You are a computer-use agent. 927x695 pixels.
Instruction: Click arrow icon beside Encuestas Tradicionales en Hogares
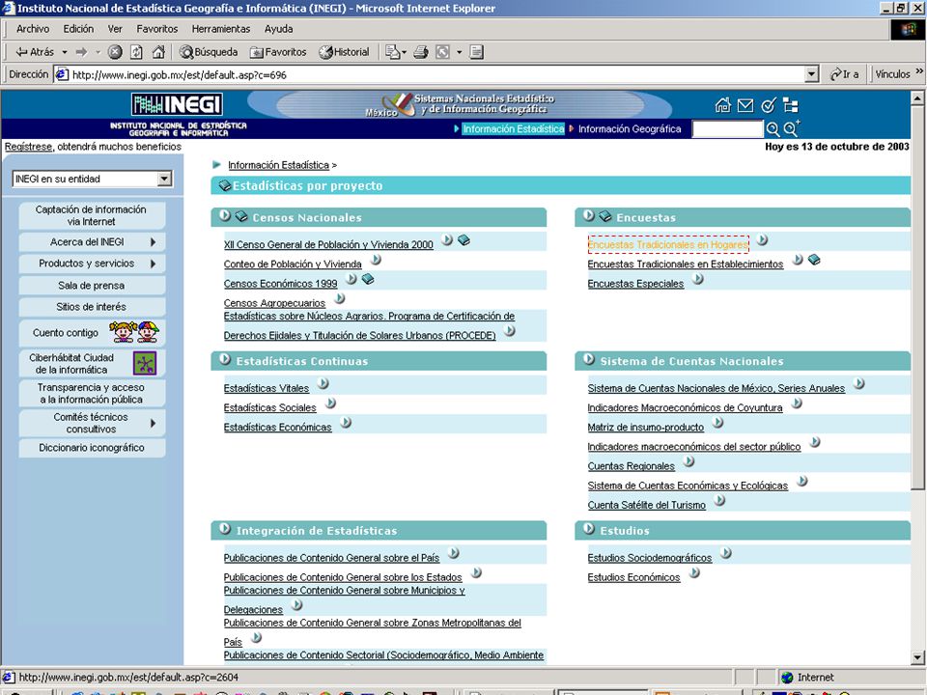(763, 240)
